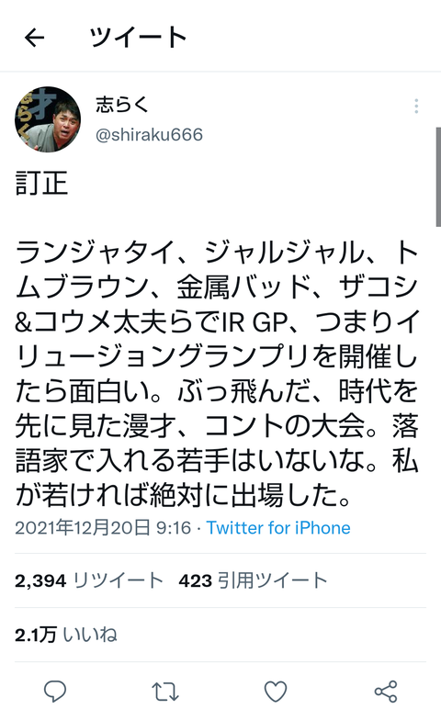Screen dimensions: 441x709
Task: Open the 志らく display name
Action: (x=122, y=105)
